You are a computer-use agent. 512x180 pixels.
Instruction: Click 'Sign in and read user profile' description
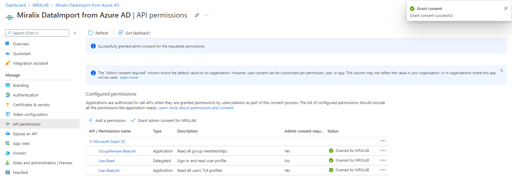click(x=202, y=161)
